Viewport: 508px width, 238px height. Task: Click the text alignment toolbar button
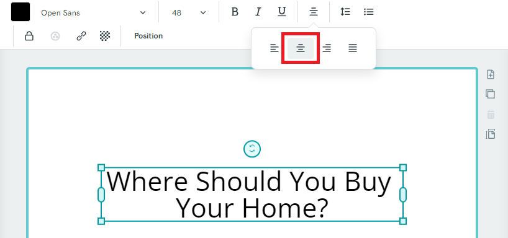[x=313, y=12]
